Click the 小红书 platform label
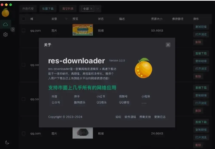 point(101,96)
